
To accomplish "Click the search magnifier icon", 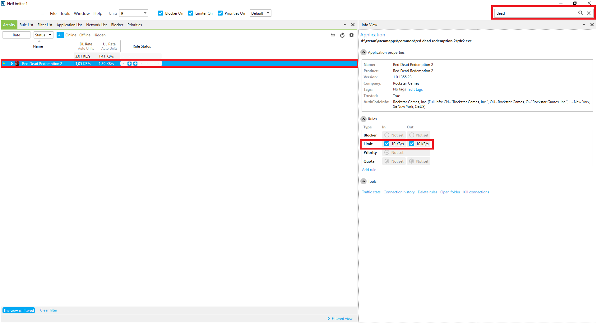I will 581,13.
